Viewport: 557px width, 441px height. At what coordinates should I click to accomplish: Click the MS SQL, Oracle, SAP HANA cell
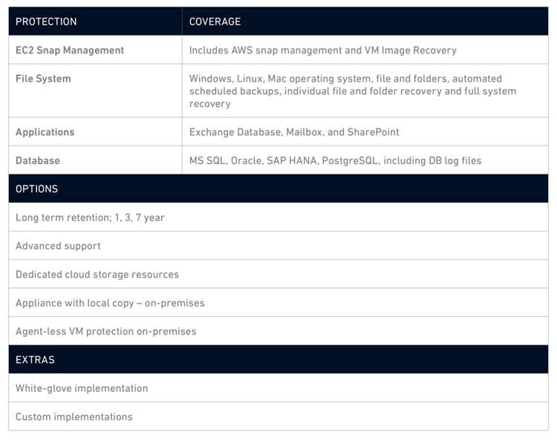coord(335,160)
